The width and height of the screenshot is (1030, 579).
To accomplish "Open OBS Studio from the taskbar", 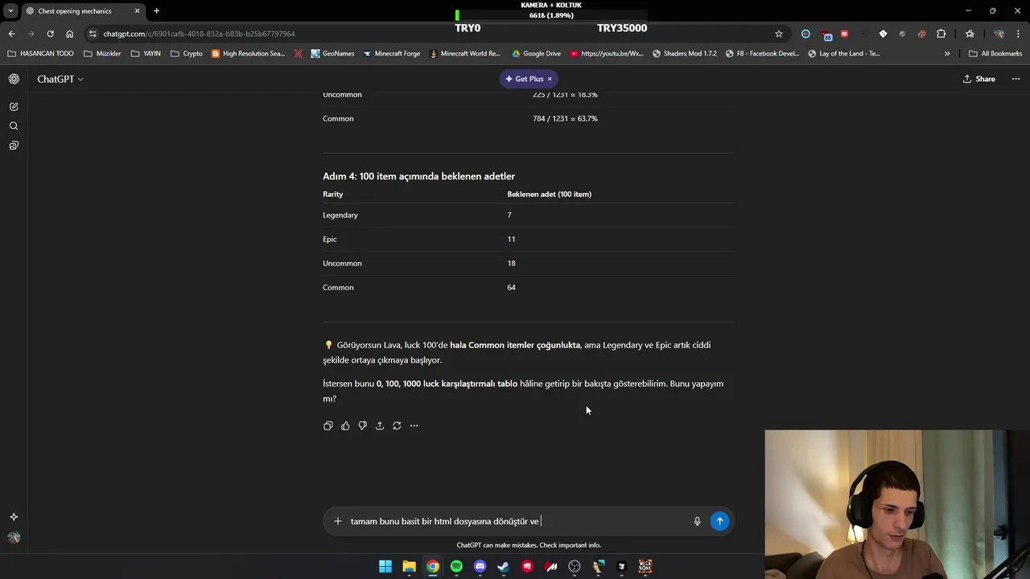I will pos(575,567).
